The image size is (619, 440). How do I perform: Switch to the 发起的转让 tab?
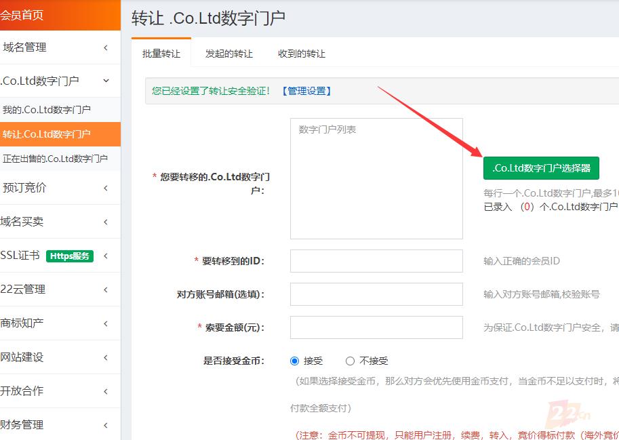(x=228, y=54)
